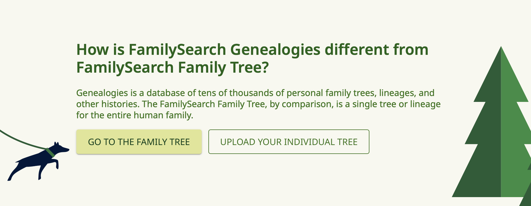Screen dimensions: 531x206
Task: Click the word 'Genealogies' starting the paragraph
Action: [102, 93]
